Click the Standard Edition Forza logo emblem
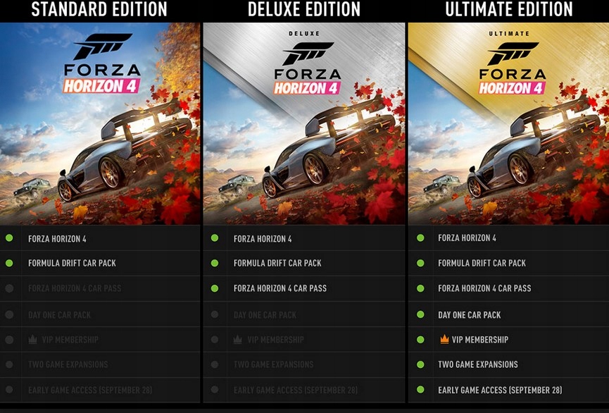 tap(103, 47)
